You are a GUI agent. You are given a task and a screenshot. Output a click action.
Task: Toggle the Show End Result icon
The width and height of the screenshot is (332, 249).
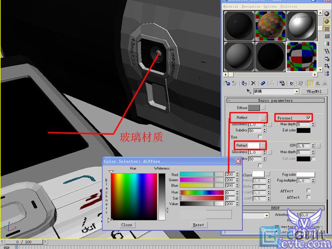click(310, 83)
